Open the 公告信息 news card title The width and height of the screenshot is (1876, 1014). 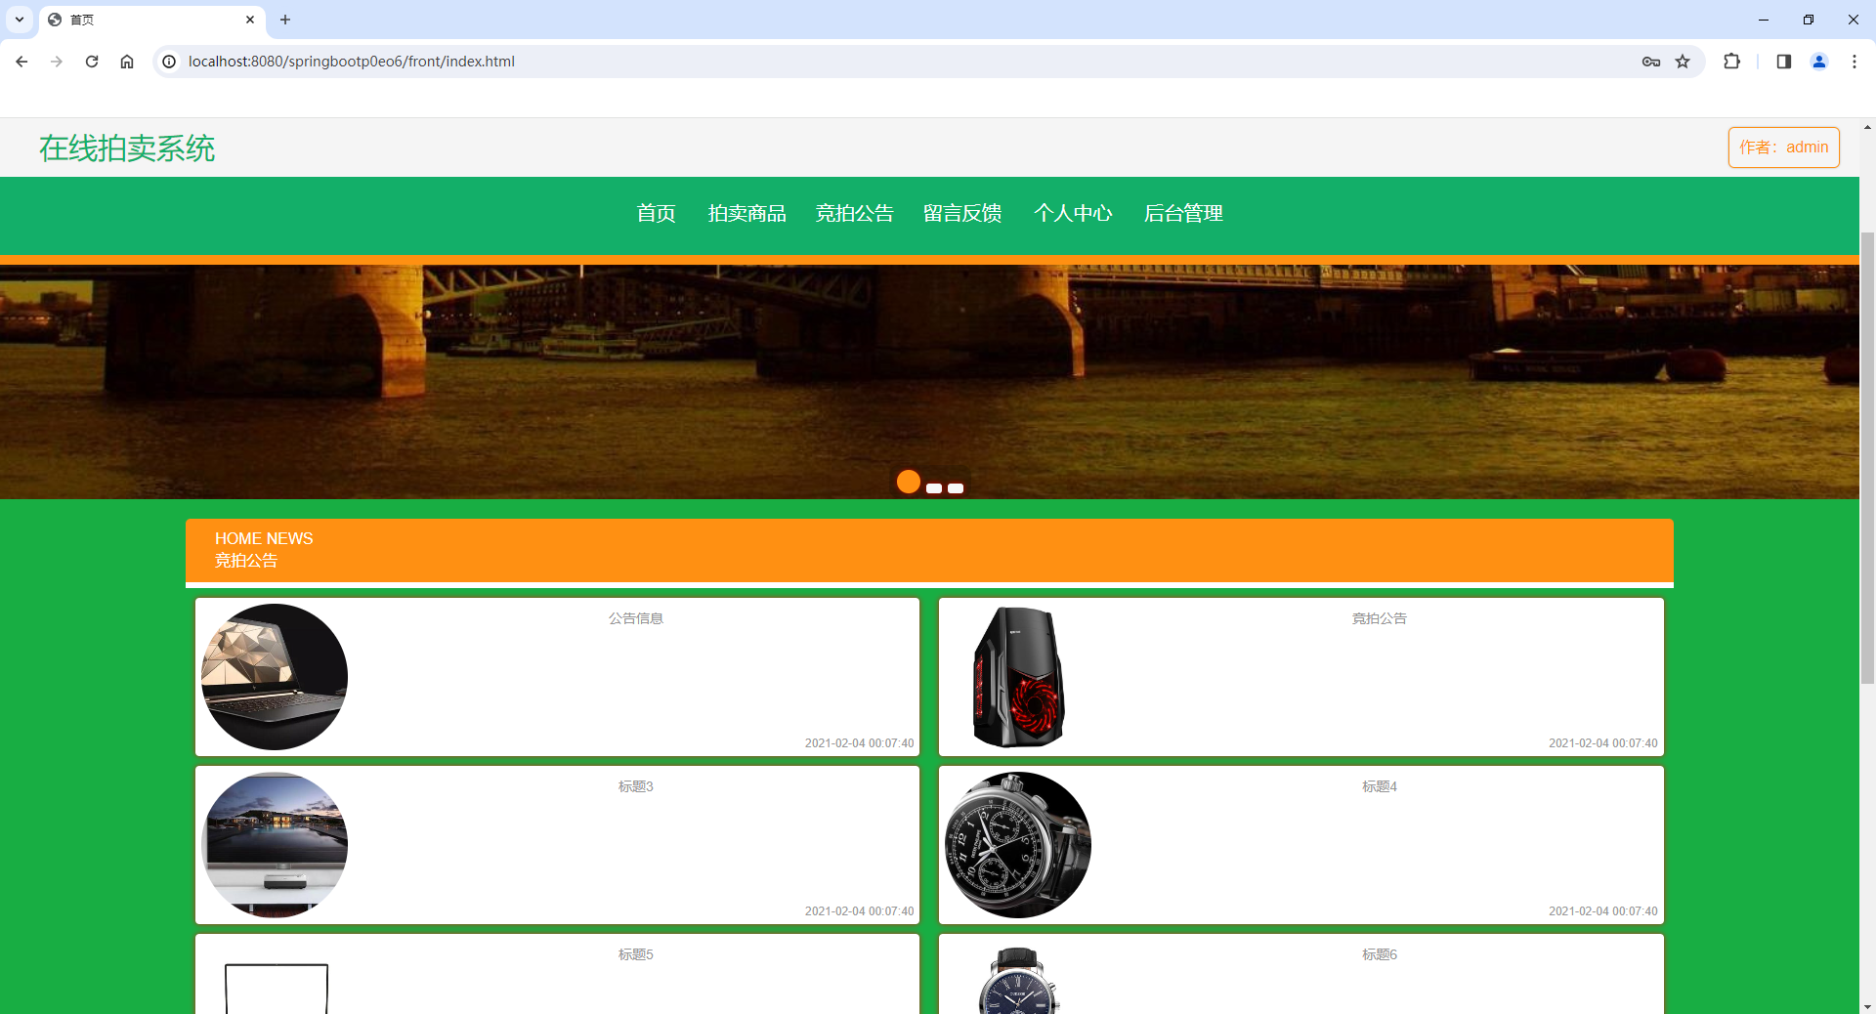[636, 618]
